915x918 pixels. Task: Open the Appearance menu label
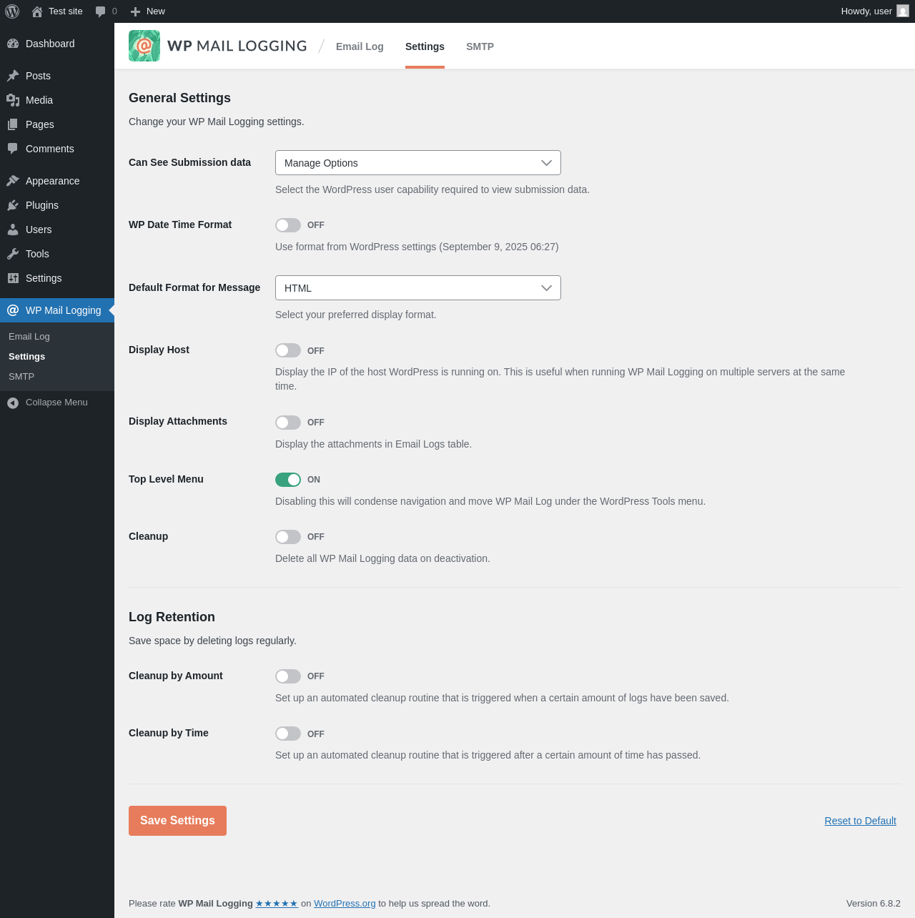[x=53, y=181]
